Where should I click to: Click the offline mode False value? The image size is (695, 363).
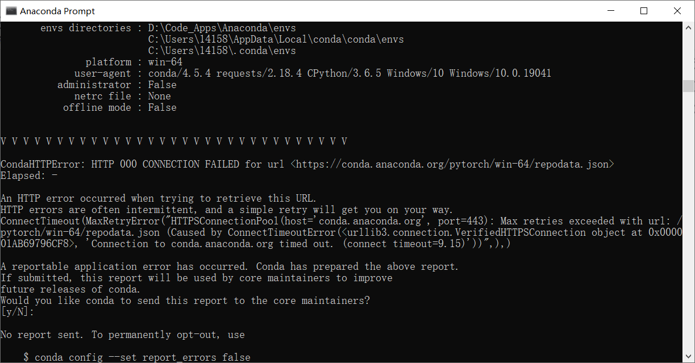coord(162,107)
